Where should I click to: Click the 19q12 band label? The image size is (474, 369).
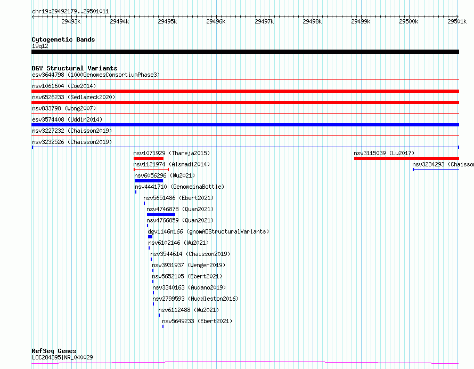pyautogui.click(x=40, y=46)
